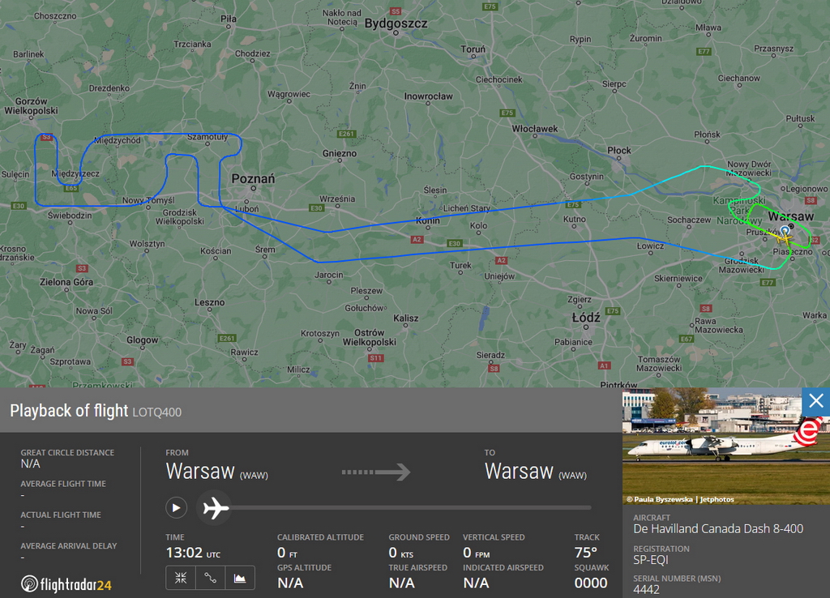This screenshot has width=830, height=598.
Task: Open the SP-EQI aircraft photo
Action: coord(725,446)
